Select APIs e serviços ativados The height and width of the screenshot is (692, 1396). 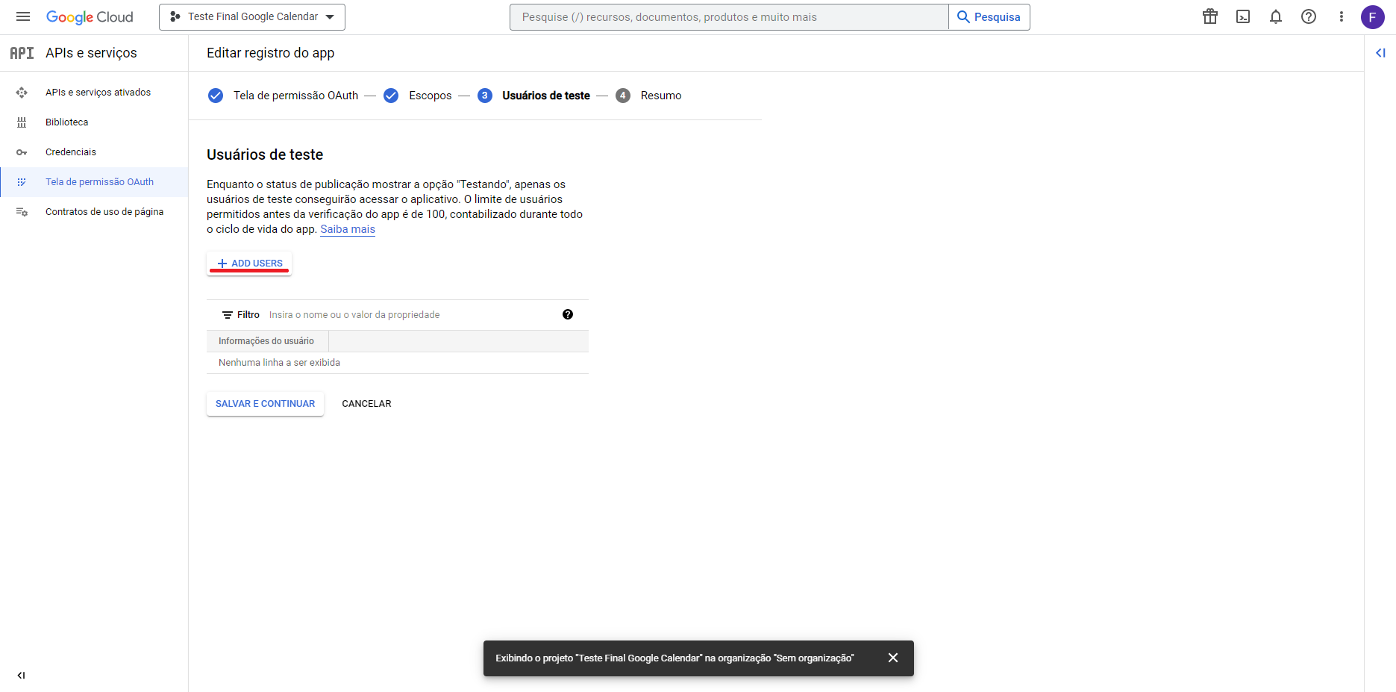coord(98,93)
